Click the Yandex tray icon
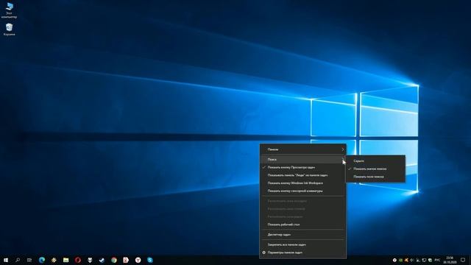 [x=394, y=260]
